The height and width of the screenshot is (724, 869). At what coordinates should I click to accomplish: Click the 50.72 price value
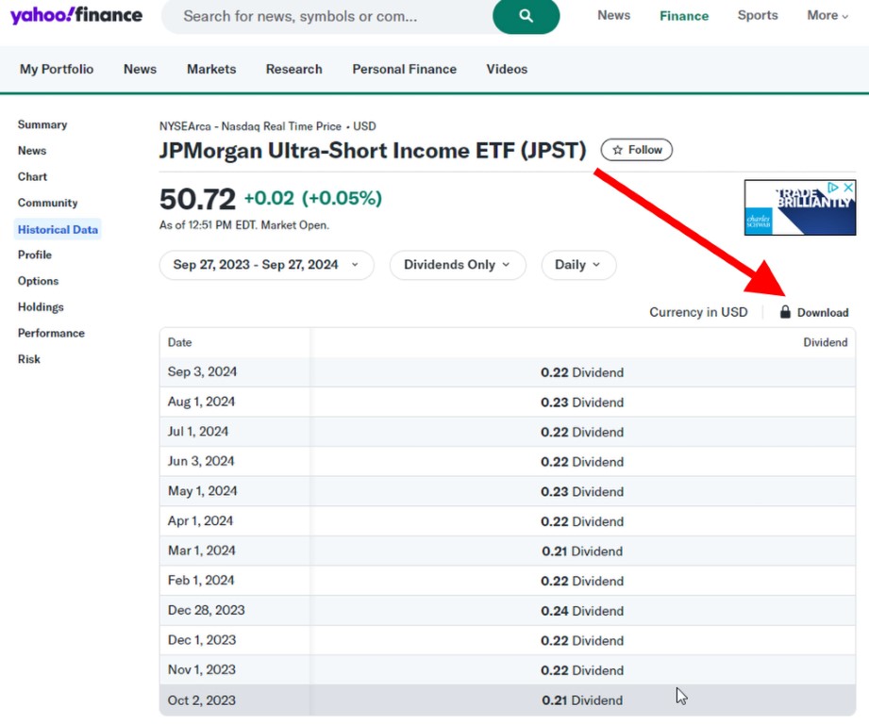(x=197, y=199)
